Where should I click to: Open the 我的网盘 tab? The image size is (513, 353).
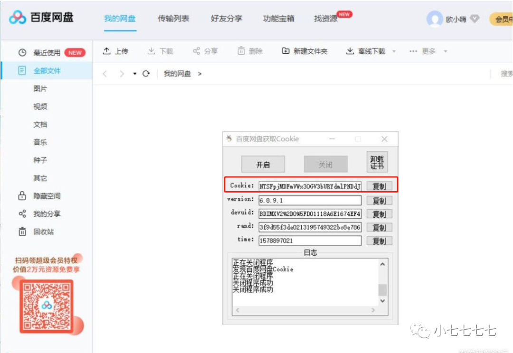(x=120, y=19)
